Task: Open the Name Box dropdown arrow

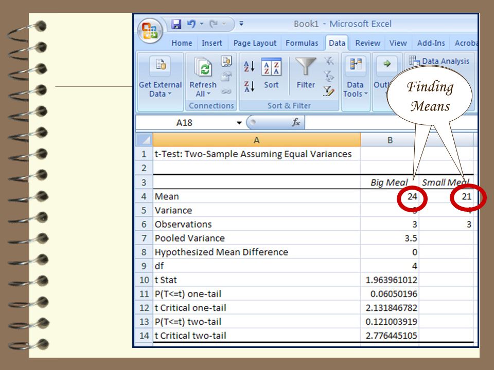Action: click(239, 123)
